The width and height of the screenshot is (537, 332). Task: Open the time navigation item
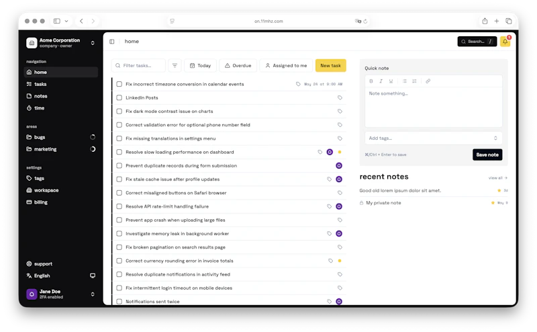(x=60, y=108)
